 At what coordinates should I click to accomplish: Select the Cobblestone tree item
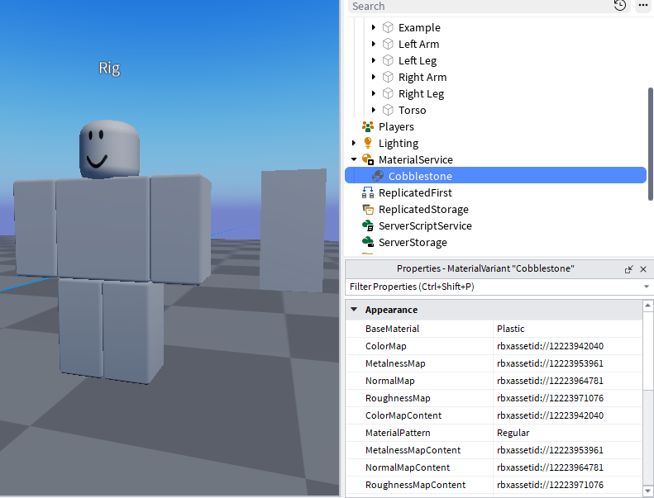click(x=495, y=176)
